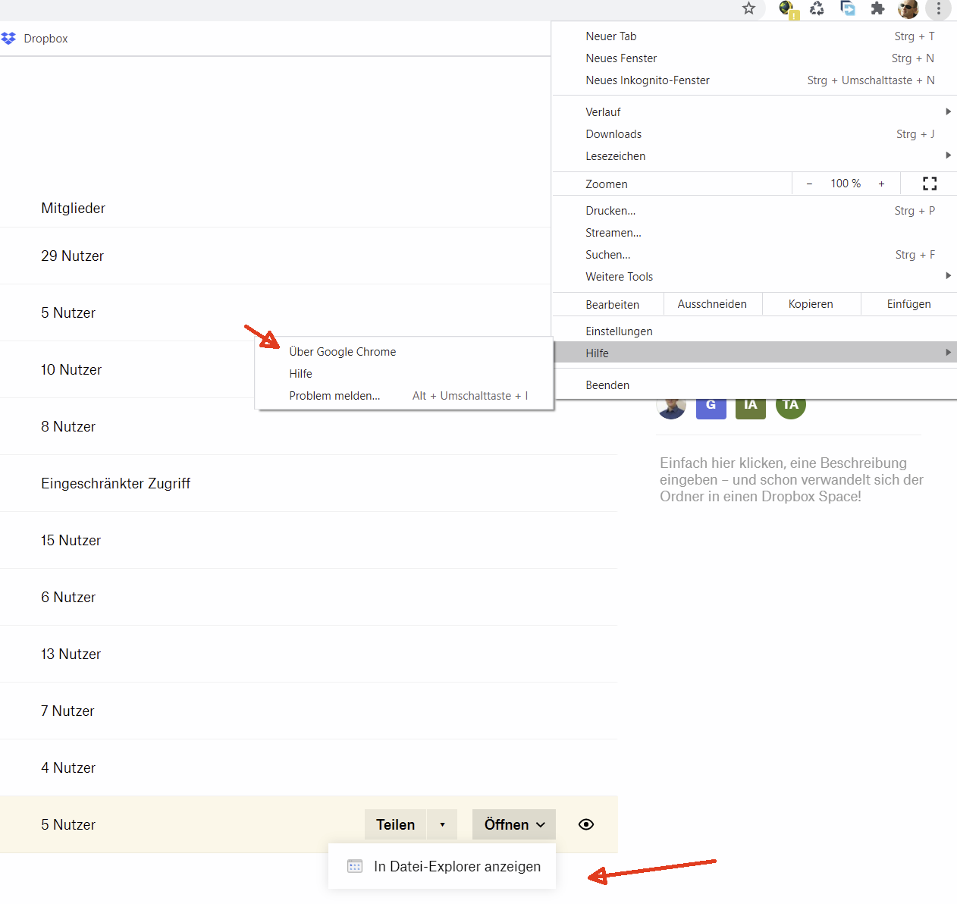Image resolution: width=957 pixels, height=904 pixels.
Task: Click the blue arrow window extension icon
Action: (848, 8)
